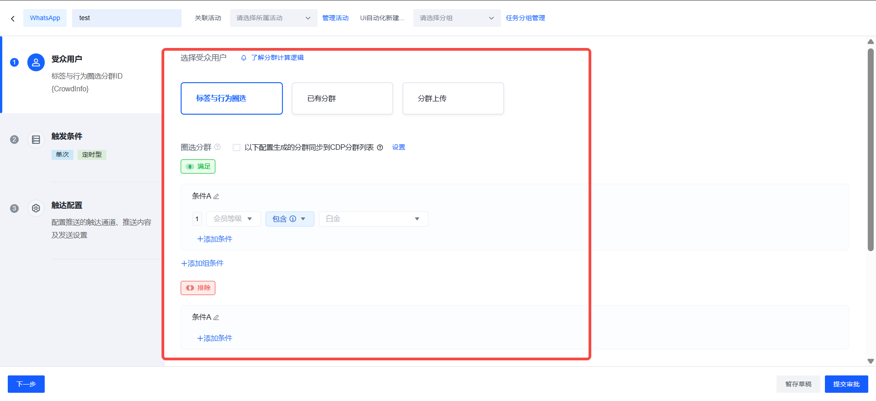Click the UI自动化新建… label
Viewport: 876px width, 401px height.
pos(382,18)
